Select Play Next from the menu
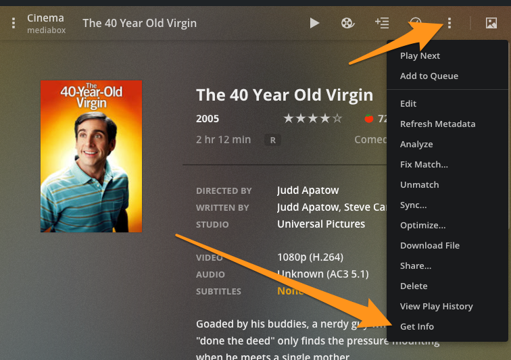 [x=447, y=55]
